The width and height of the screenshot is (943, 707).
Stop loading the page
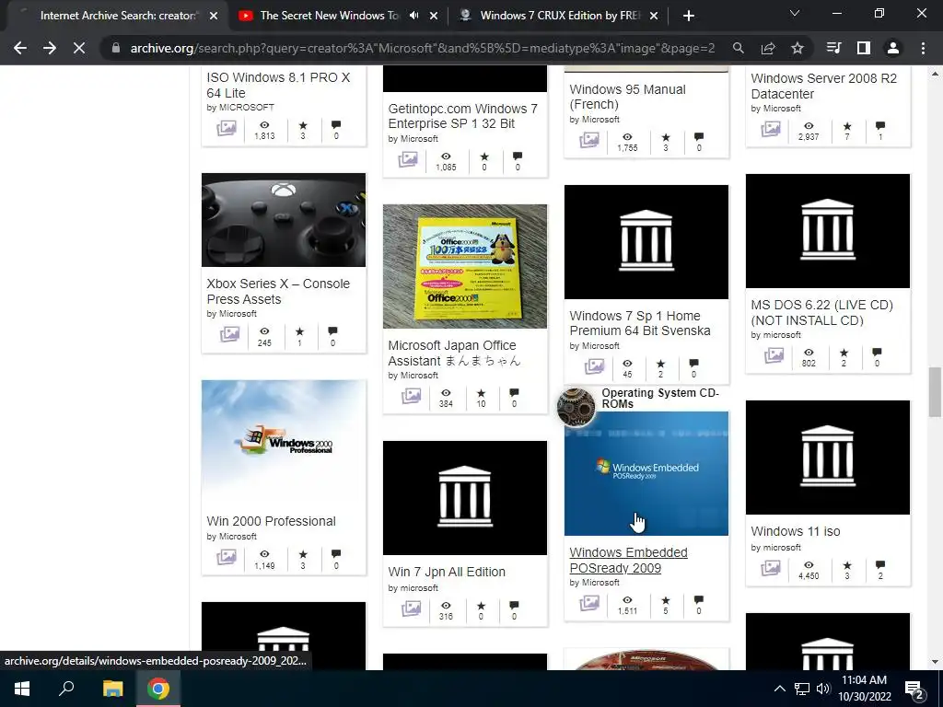click(x=79, y=48)
